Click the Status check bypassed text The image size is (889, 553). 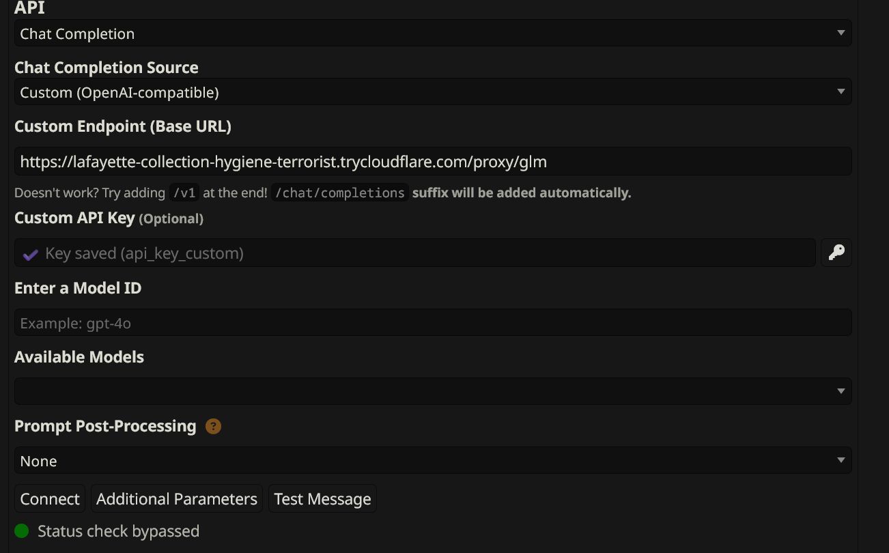(x=118, y=531)
